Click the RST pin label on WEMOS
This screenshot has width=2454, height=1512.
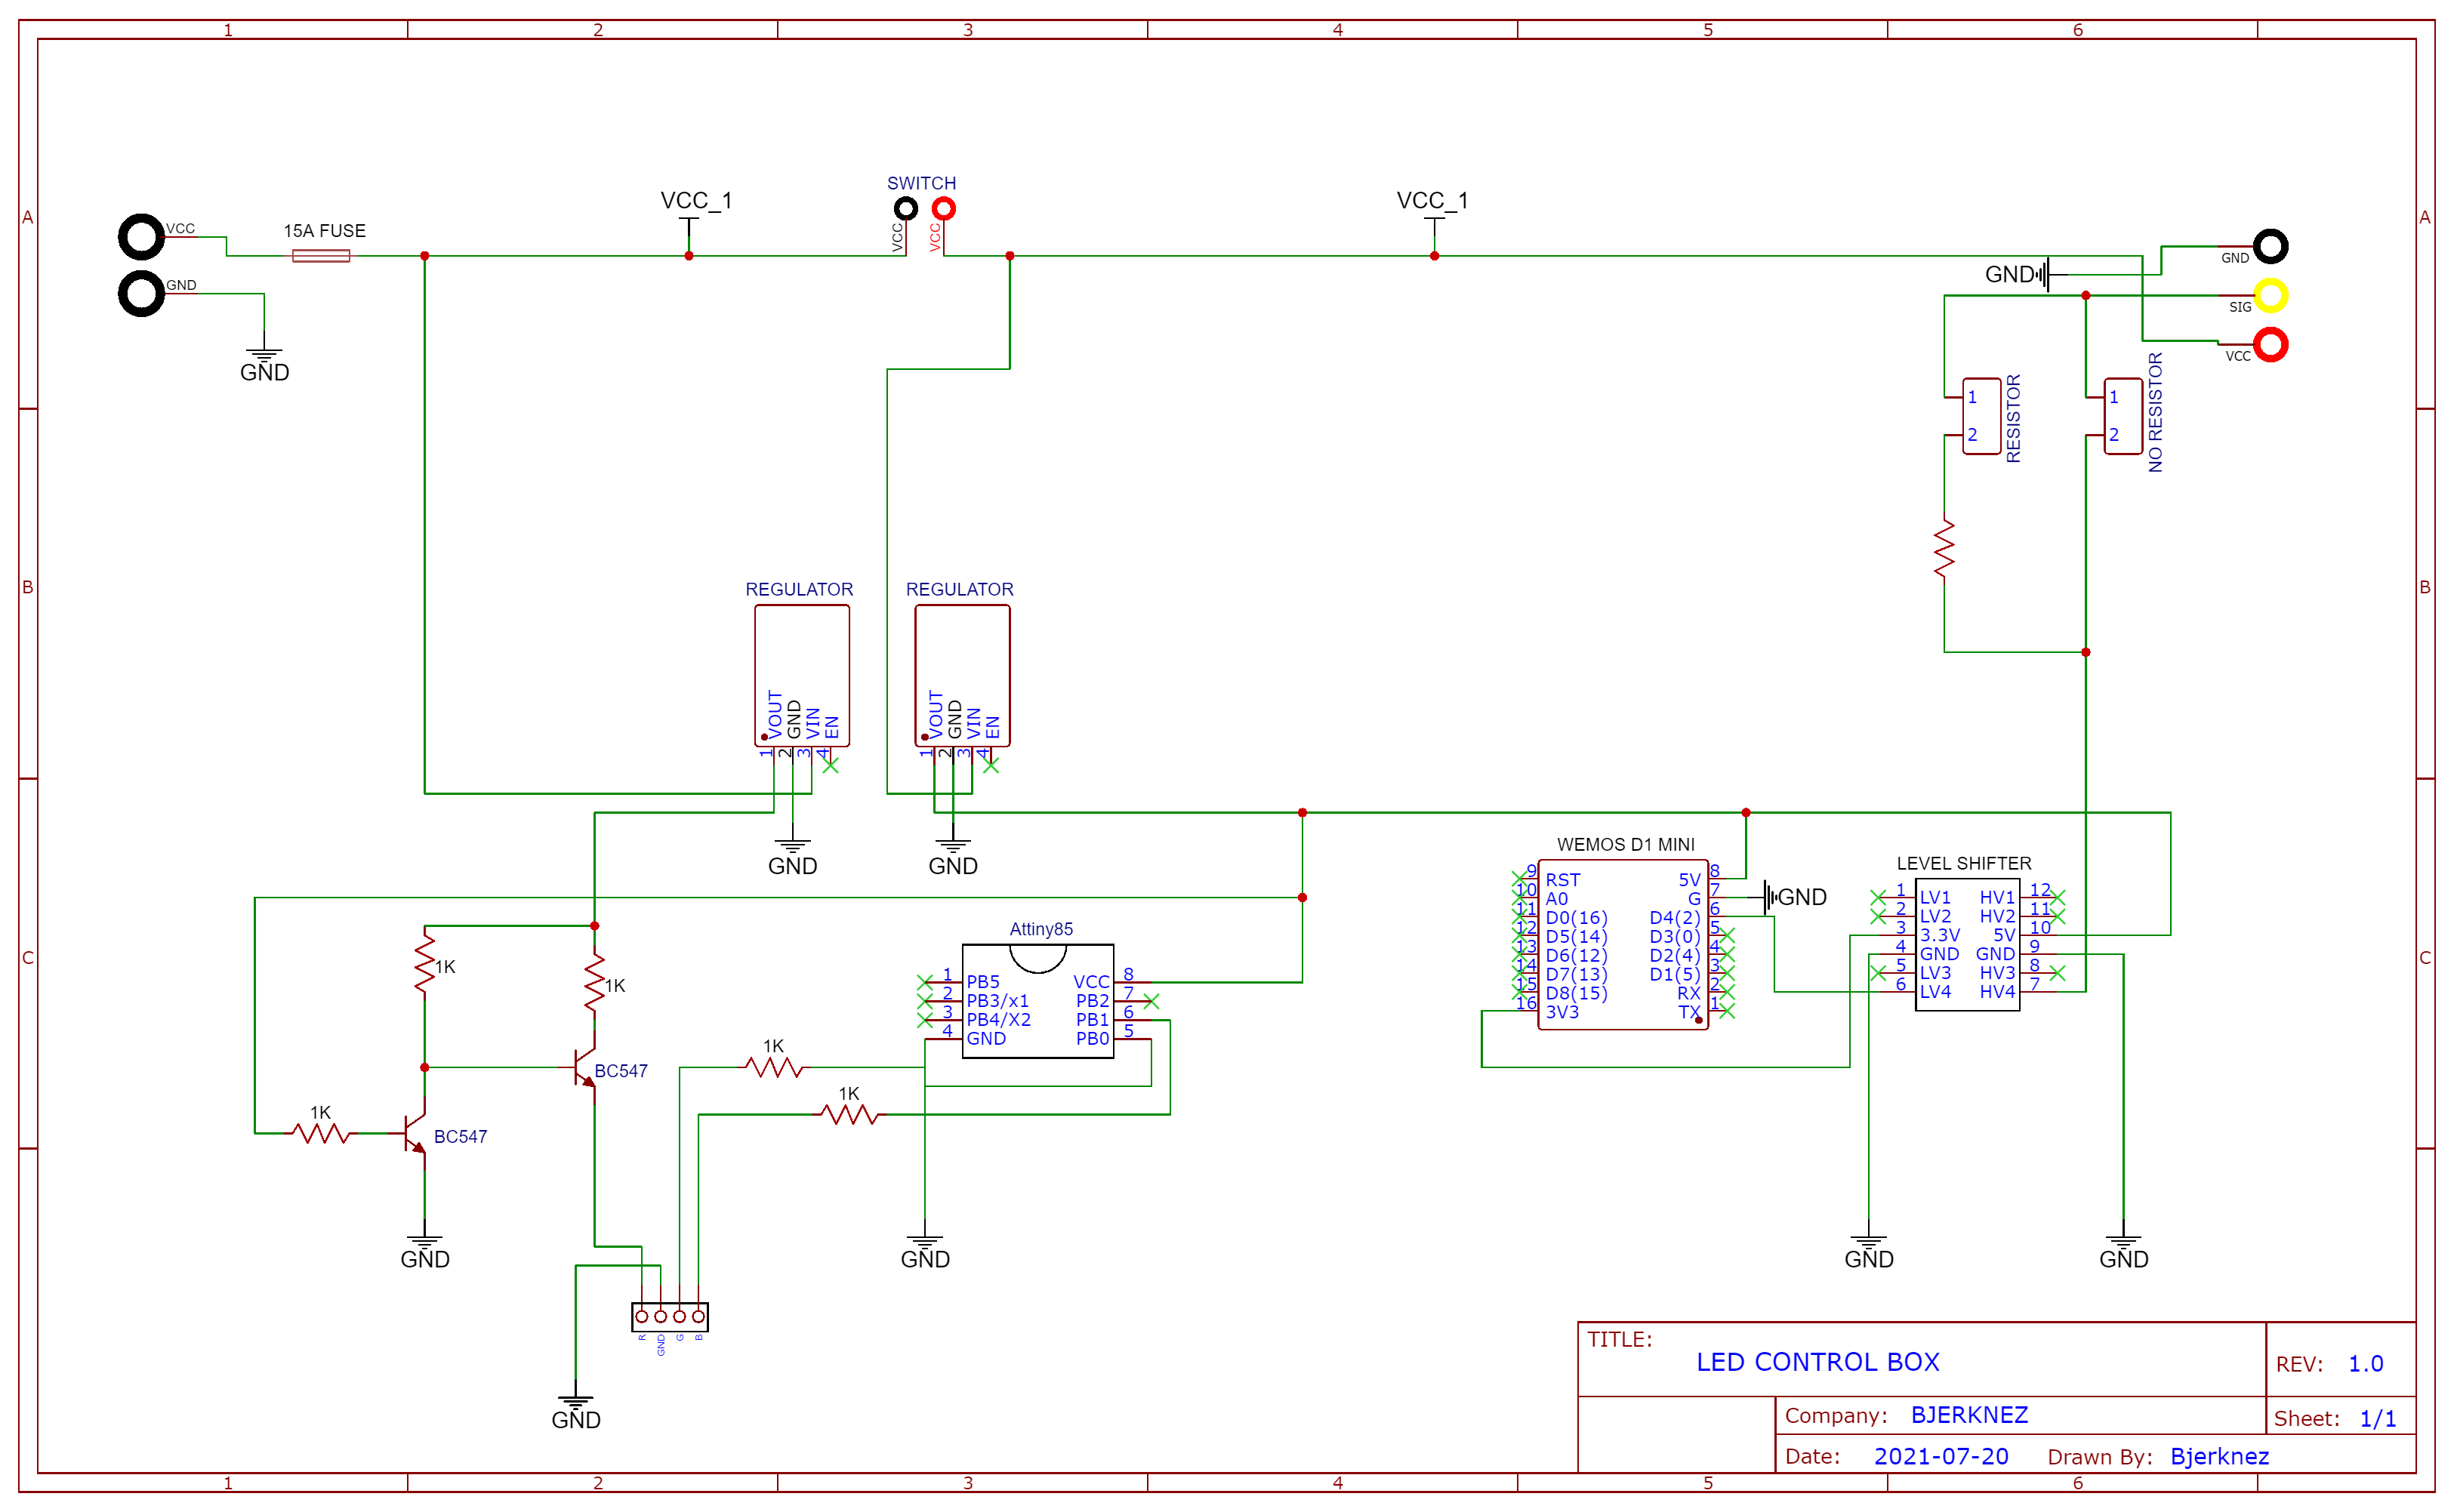click(x=1562, y=880)
